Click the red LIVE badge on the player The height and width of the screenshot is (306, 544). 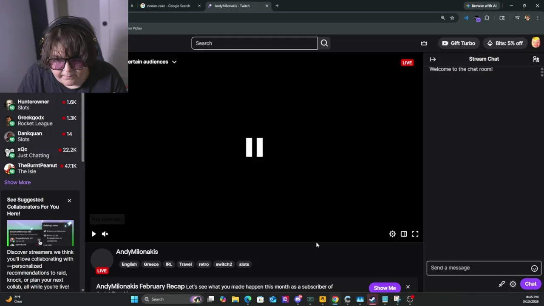tap(407, 62)
